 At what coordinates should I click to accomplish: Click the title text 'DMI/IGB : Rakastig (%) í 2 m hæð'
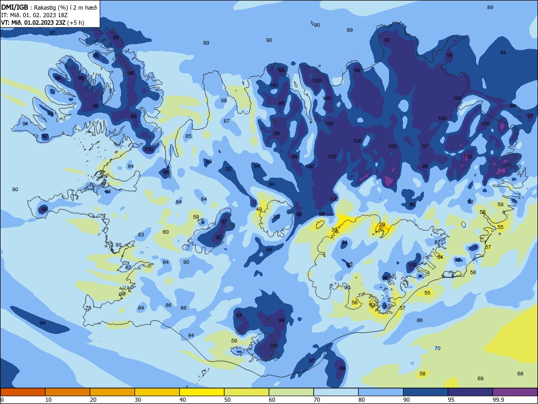tap(49, 8)
